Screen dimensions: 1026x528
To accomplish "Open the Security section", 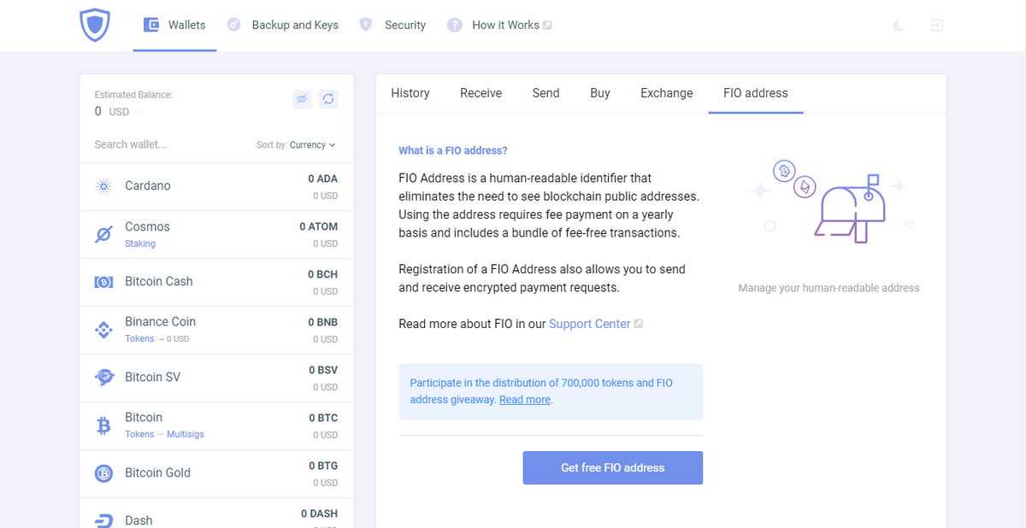I will point(405,25).
